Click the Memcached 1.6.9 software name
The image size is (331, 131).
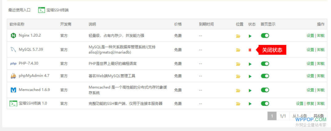tap(34, 90)
